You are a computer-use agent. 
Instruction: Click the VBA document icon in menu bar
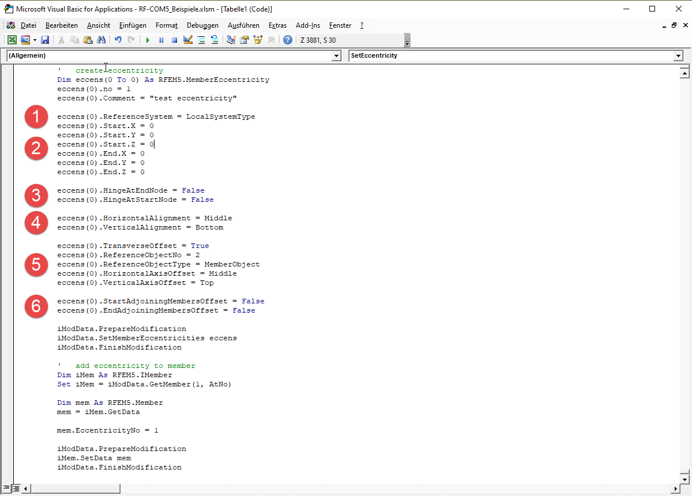11,25
